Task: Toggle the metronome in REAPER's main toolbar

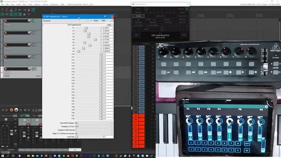Action: coord(29,10)
